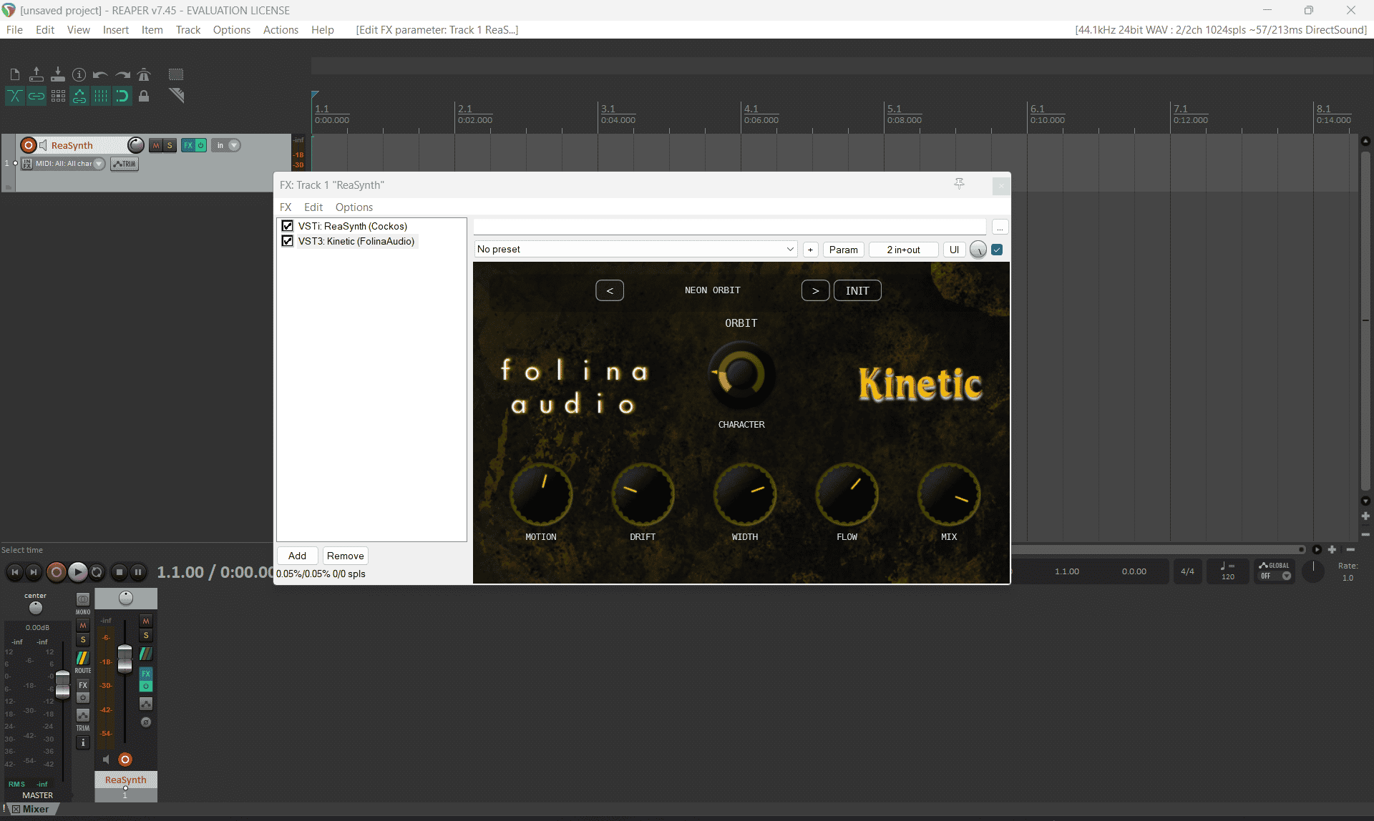Toggle the locking padlock icon
The image size is (1374, 821).
point(144,96)
